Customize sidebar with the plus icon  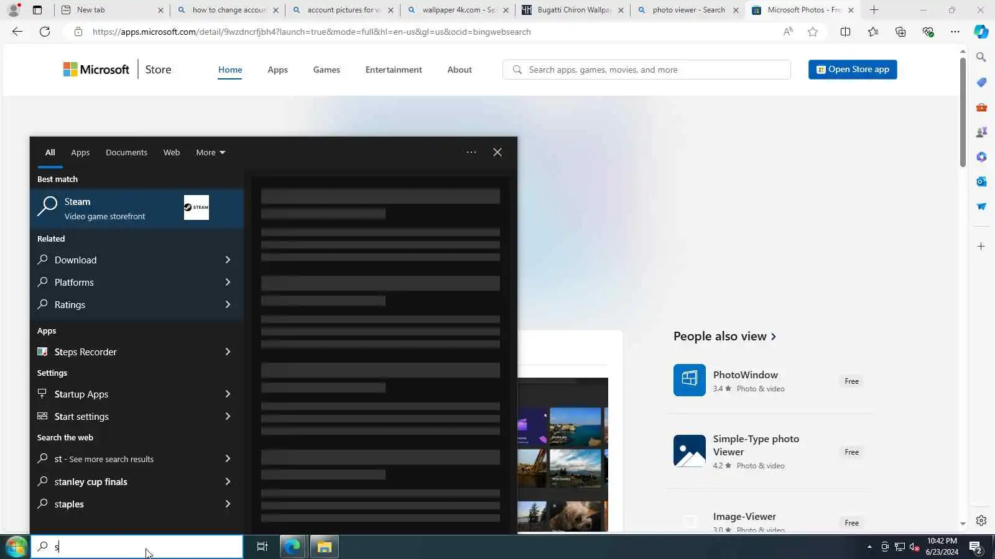[981, 247]
